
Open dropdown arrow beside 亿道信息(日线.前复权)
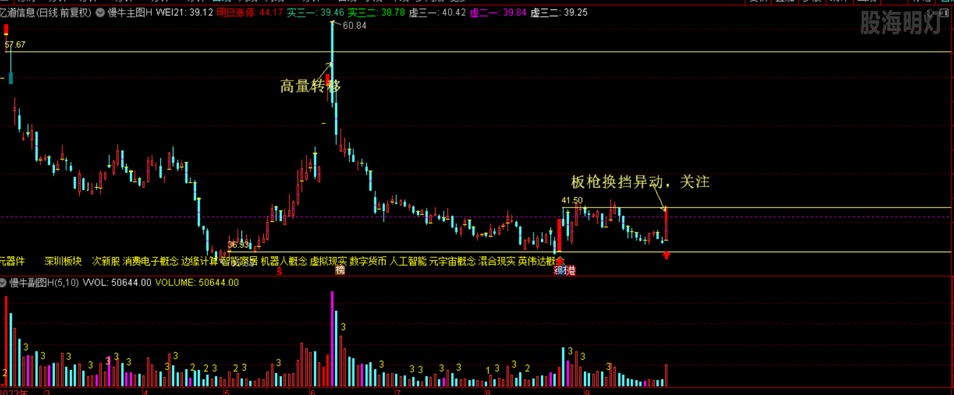point(100,12)
